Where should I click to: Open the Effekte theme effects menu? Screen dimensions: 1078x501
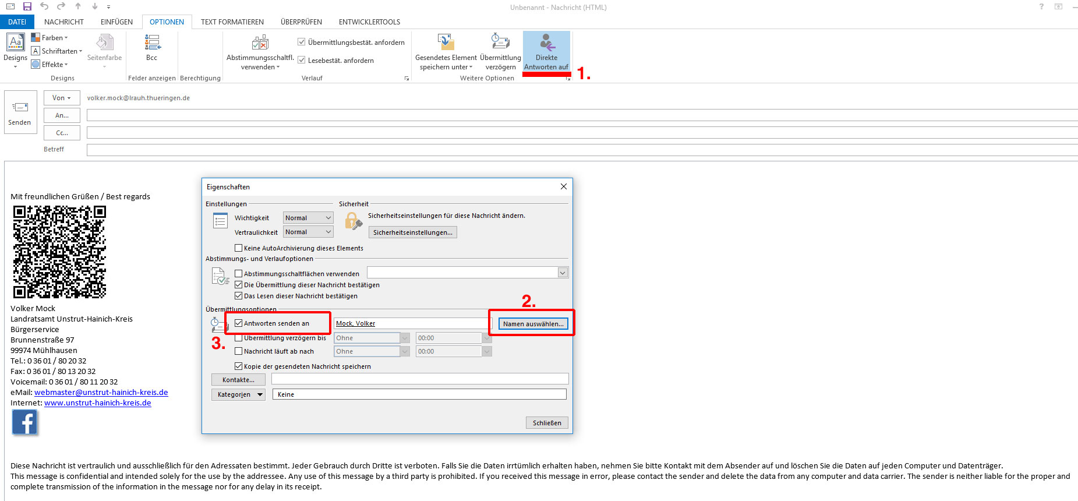(50, 65)
